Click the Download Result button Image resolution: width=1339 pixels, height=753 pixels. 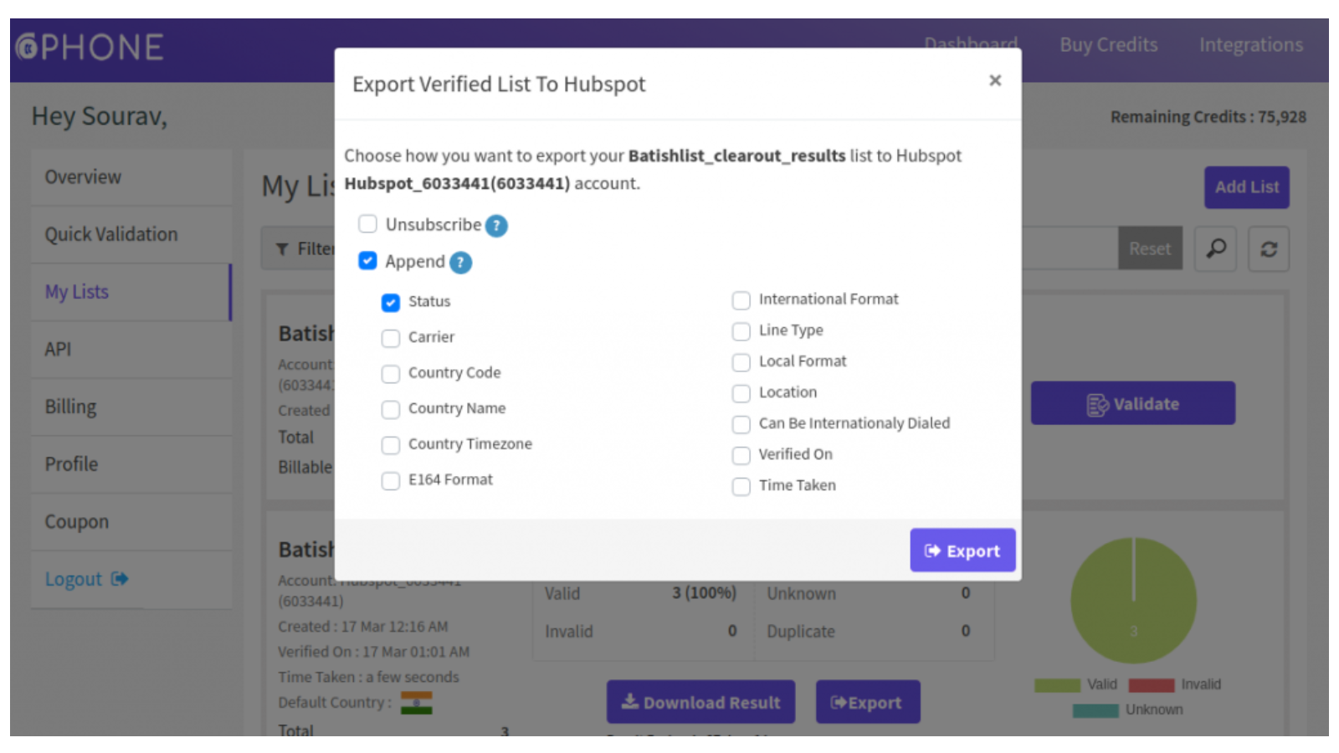tap(700, 702)
